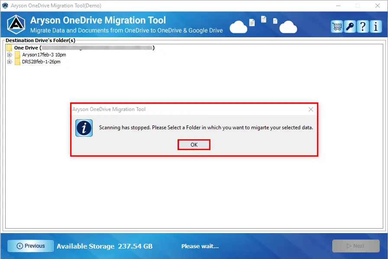Click the Destination Drive's Folder(s) label
This screenshot has width=388, height=259.
(x=40, y=40)
